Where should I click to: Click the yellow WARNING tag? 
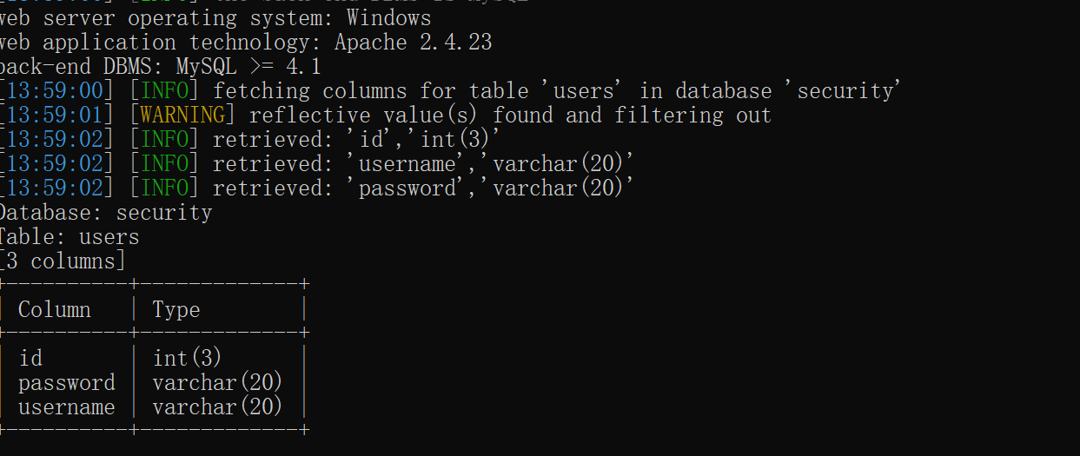click(182, 115)
